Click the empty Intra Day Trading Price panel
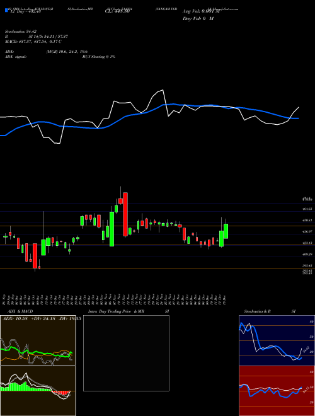Viewport: 315px width, 416px height. pyautogui.click(x=126, y=353)
